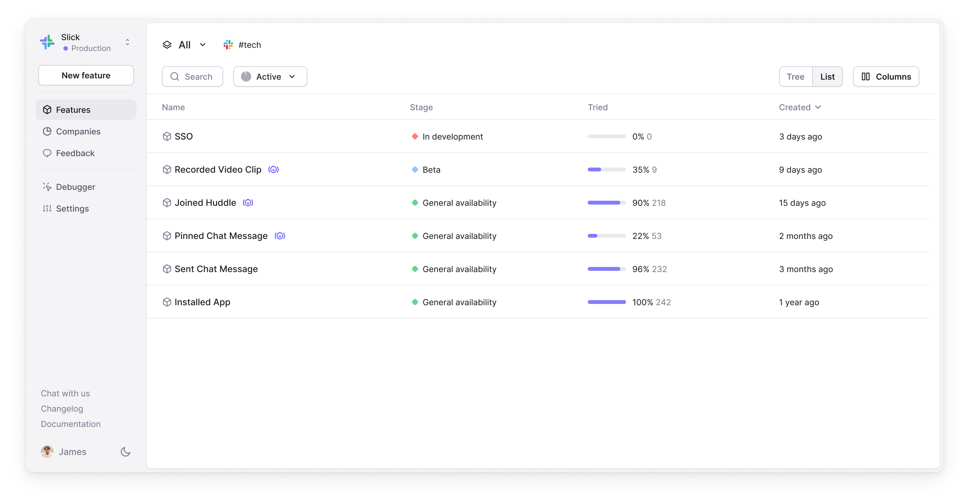Click the cube icon beside Joined Huddle
This screenshot has width=969, height=504.
coord(167,203)
